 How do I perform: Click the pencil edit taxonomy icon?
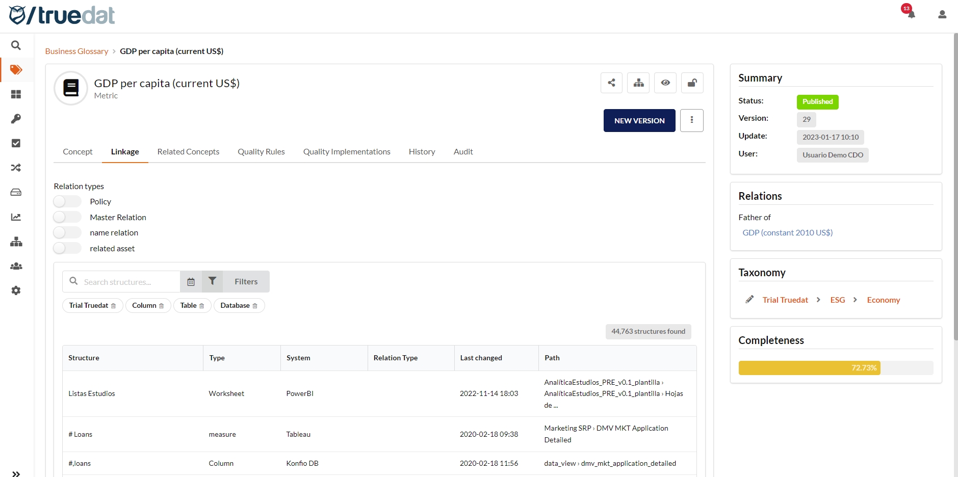pos(749,300)
